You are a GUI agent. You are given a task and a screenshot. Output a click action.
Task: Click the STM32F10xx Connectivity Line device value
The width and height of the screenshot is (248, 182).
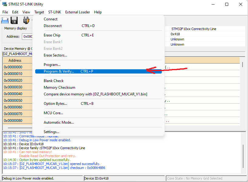click(x=194, y=29)
